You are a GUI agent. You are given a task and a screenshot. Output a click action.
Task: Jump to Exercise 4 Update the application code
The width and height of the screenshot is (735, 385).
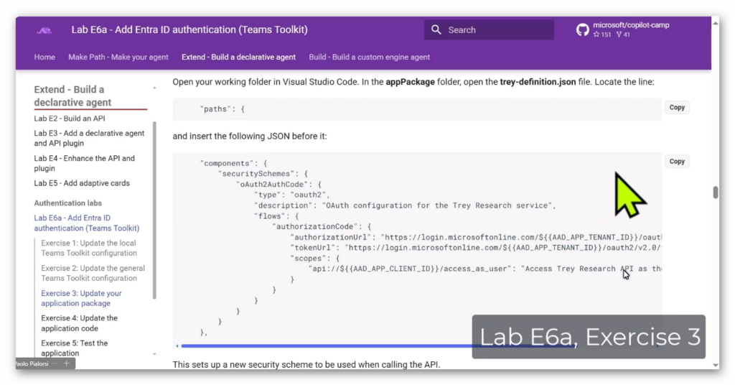click(x=79, y=323)
